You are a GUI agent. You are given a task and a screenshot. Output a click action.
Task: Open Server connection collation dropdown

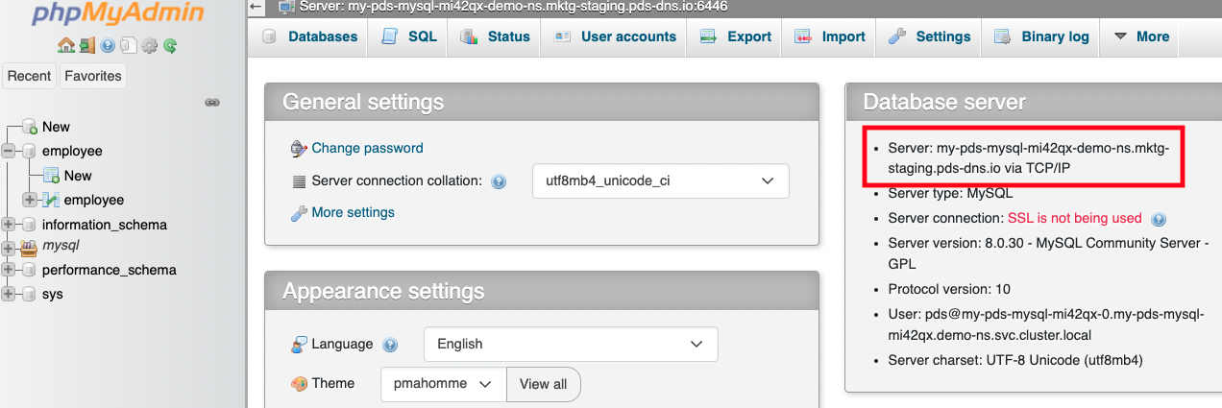coord(661,180)
